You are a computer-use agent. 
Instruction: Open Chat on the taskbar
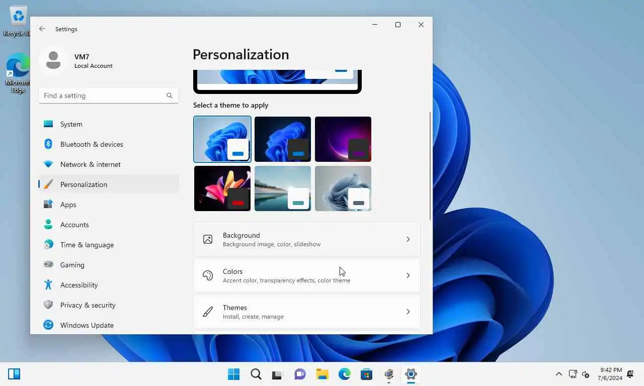pyautogui.click(x=300, y=374)
